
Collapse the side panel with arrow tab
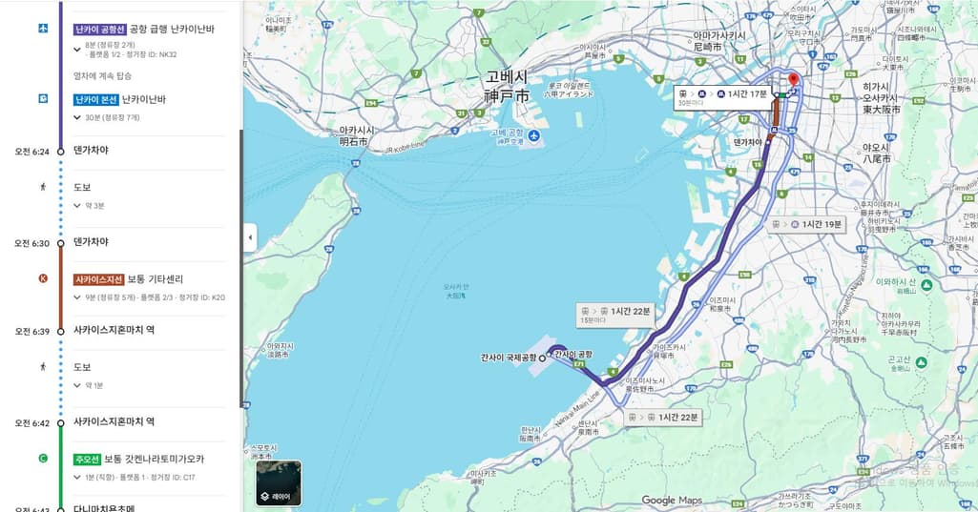click(250, 237)
